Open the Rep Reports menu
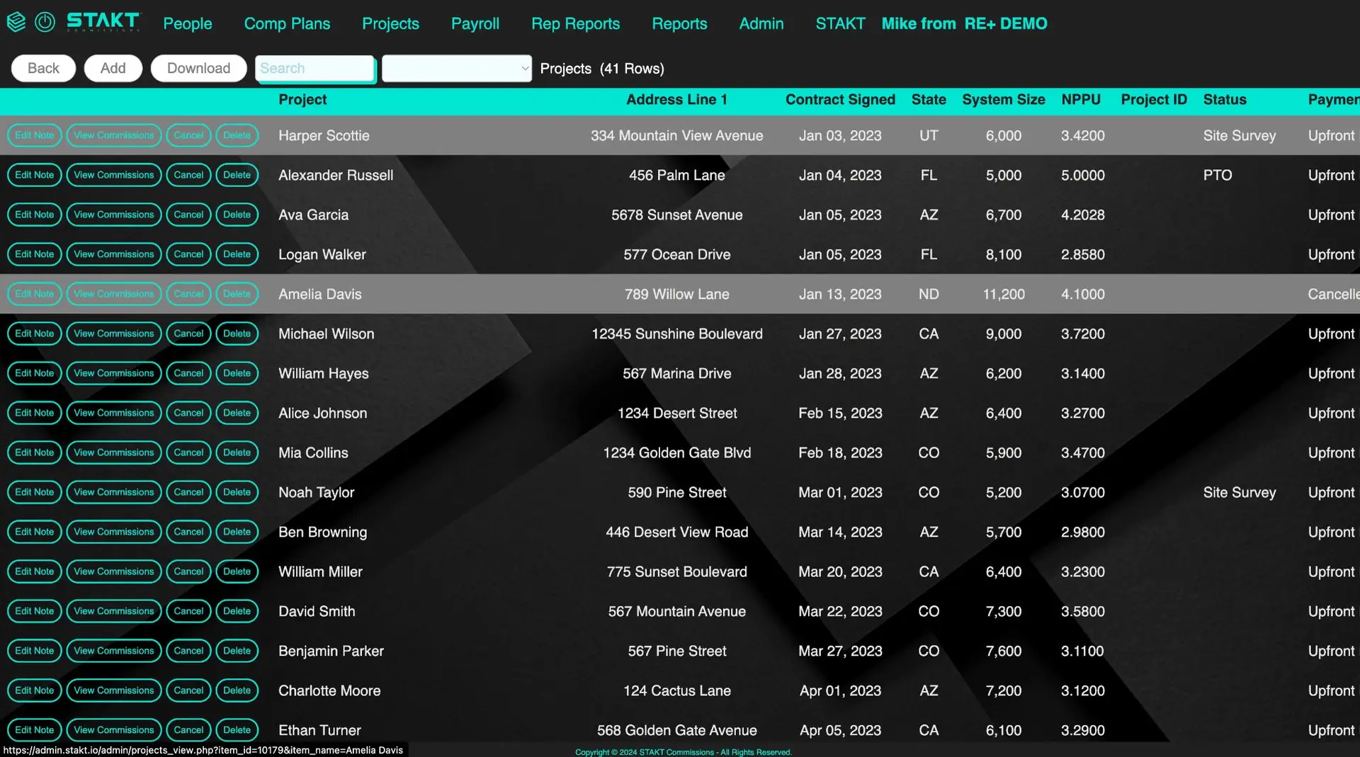Viewport: 1360px width, 757px height. click(575, 23)
